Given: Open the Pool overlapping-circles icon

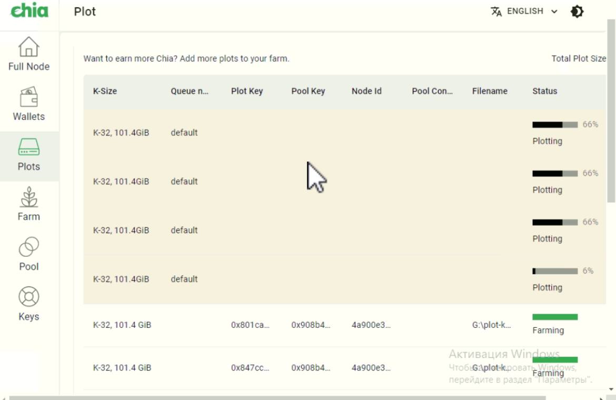Looking at the screenshot, I should 28,246.
